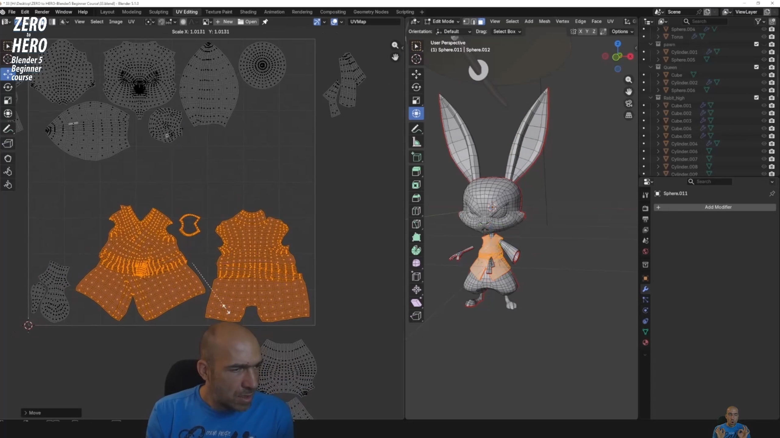The image size is (780, 438).
Task: Toggle X axis mirror in 3D viewport header
Action: point(580,31)
